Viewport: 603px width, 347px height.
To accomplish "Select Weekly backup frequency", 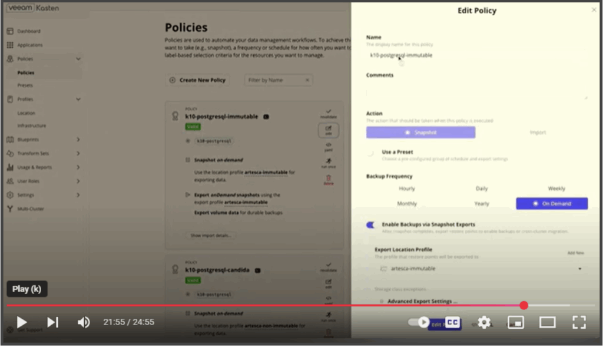I will pos(556,189).
